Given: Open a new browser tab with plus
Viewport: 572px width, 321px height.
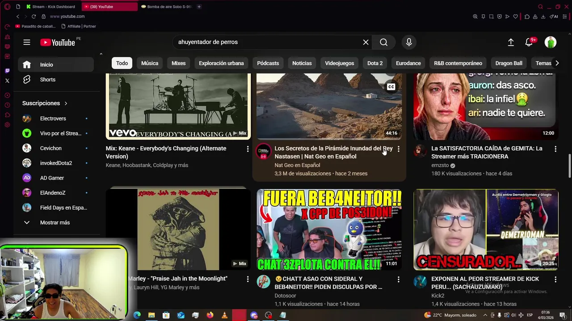Looking at the screenshot, I should tap(199, 7).
